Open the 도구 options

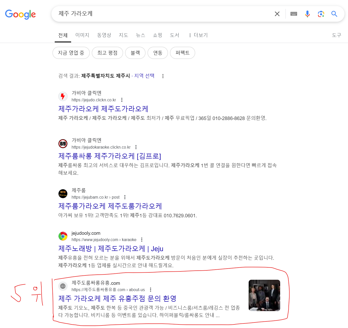point(336,35)
